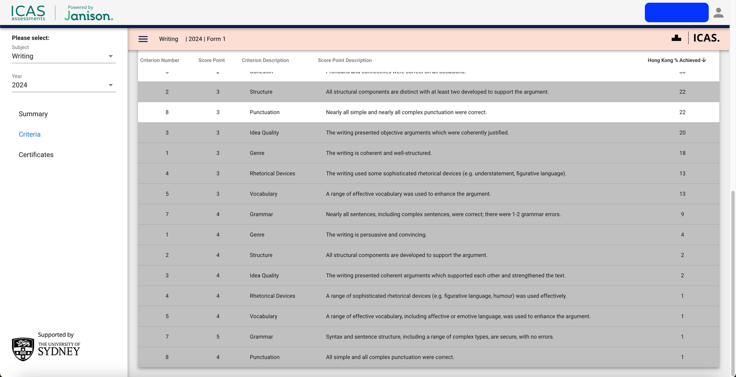Click the Janison logo
This screenshot has height=377, width=736.
click(x=88, y=14)
